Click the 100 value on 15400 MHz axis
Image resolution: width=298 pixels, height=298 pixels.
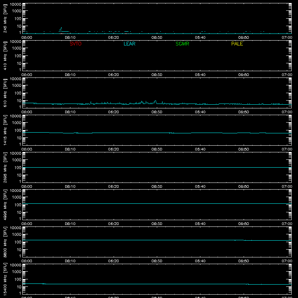point(18,279)
